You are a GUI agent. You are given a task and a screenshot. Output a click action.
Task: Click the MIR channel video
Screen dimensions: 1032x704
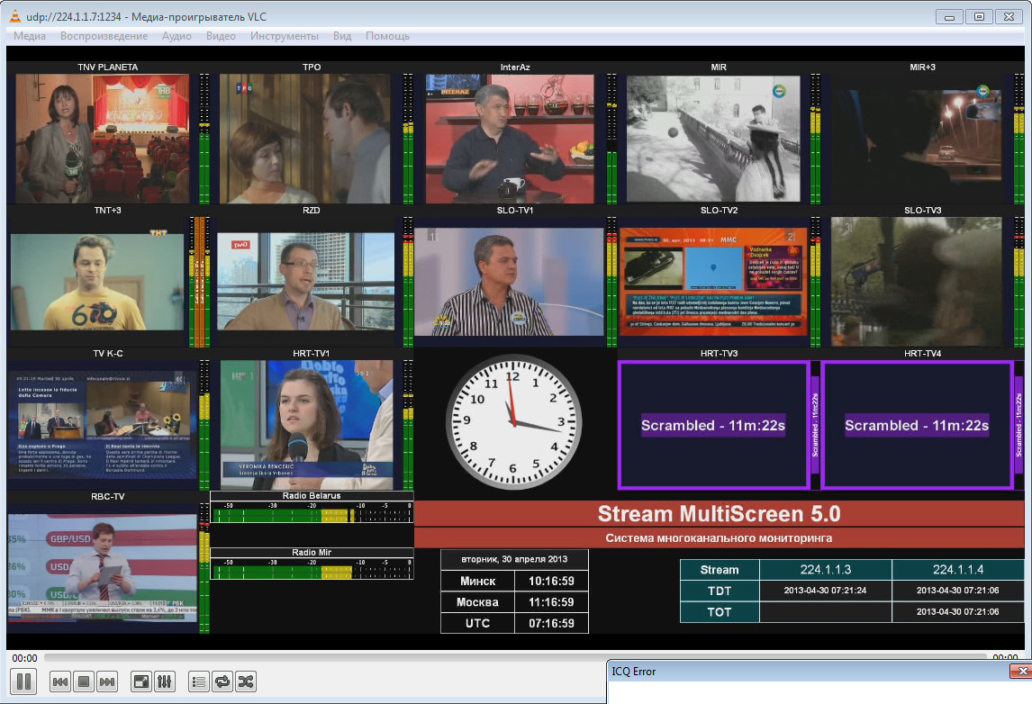coord(713,138)
